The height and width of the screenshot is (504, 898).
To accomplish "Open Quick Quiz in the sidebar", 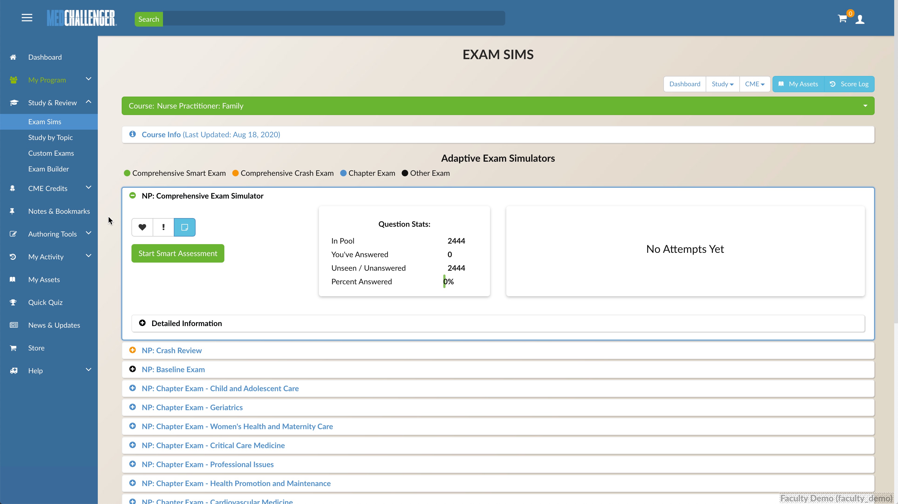I will click(x=45, y=302).
